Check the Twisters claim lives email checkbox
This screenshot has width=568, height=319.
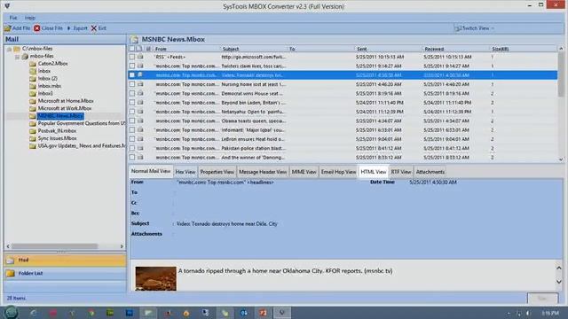click(132, 66)
